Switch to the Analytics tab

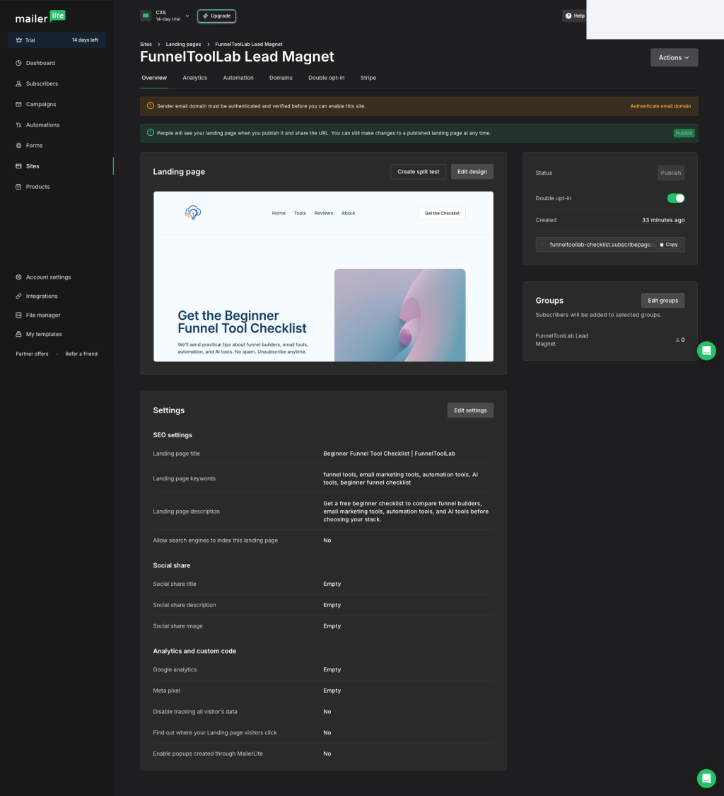(195, 78)
